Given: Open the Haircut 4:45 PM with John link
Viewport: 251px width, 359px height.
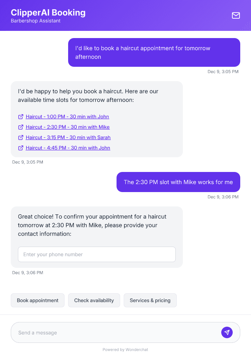Looking at the screenshot, I should [x=67, y=148].
